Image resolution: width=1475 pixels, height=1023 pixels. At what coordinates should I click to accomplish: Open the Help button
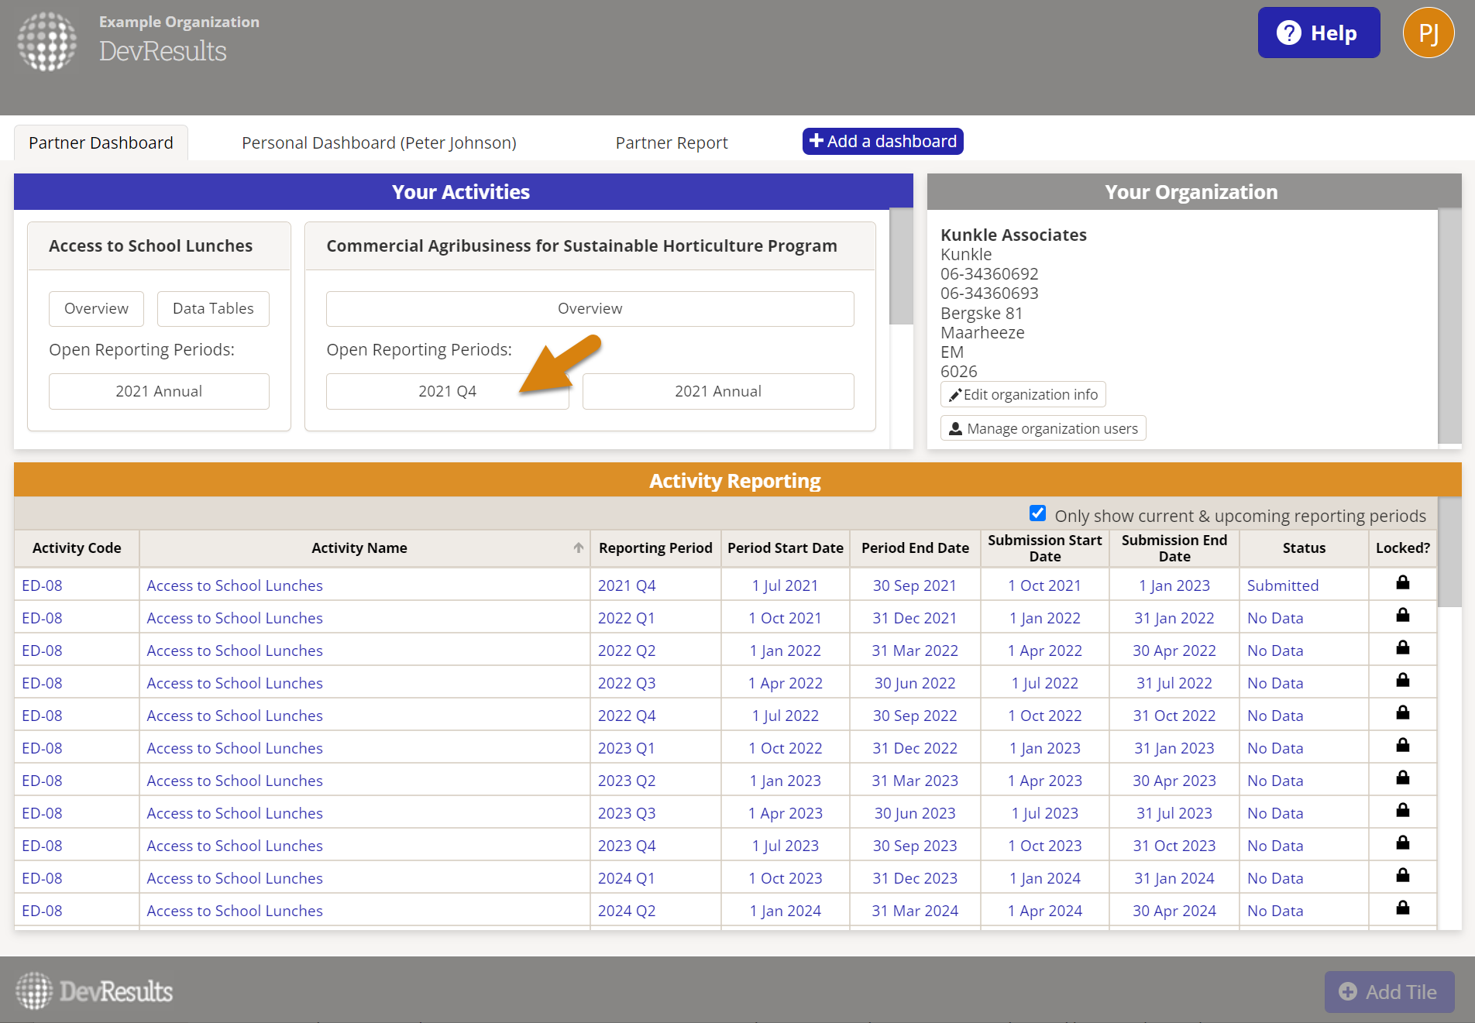(x=1318, y=33)
